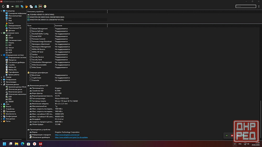The width and height of the screenshot is (262, 147).
Task: Click the search field in toolbar
Action: 245,6
